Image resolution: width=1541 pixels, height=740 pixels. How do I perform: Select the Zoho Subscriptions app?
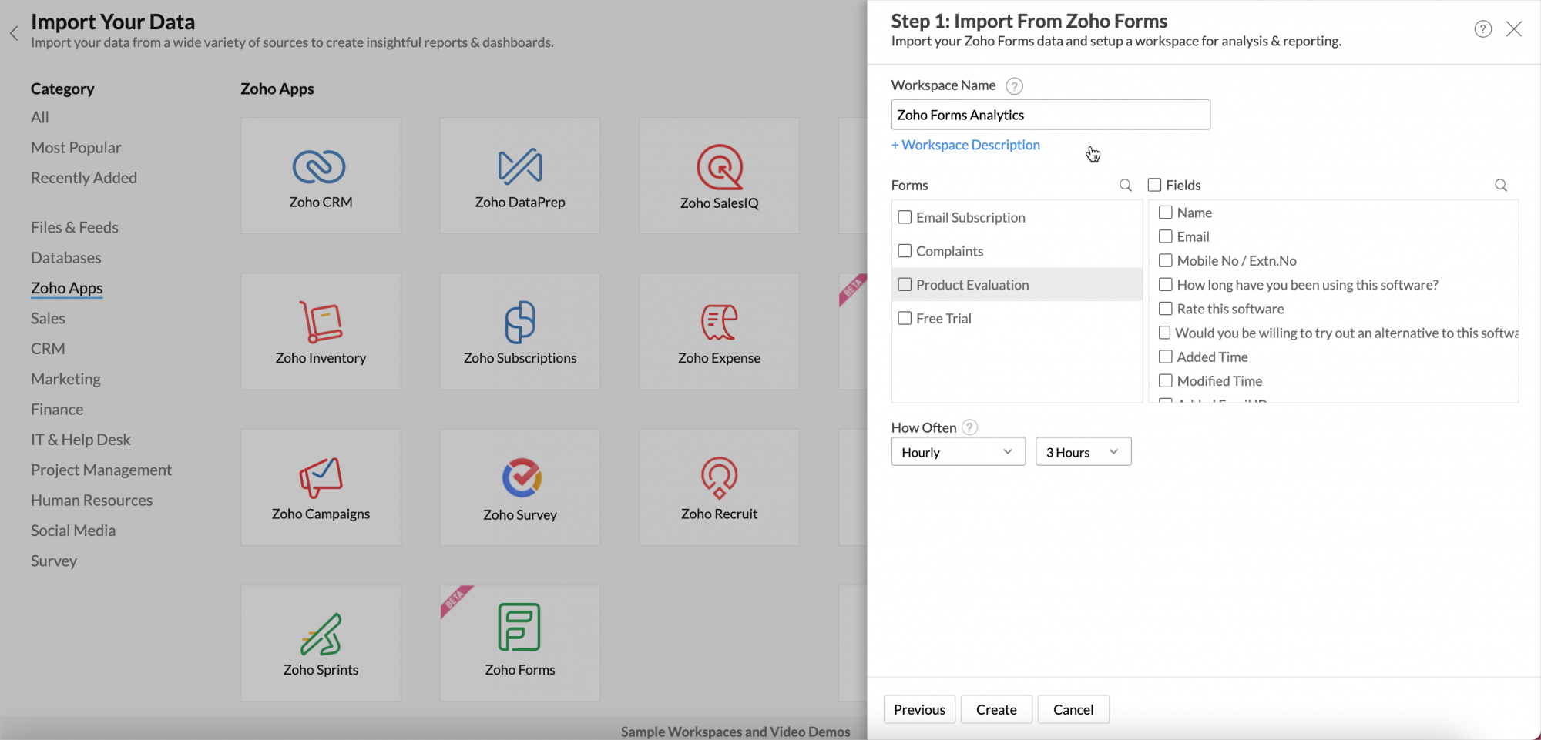click(519, 331)
